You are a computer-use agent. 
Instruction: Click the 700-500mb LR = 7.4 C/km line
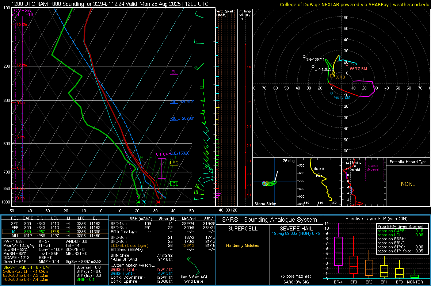[x=26, y=280]
